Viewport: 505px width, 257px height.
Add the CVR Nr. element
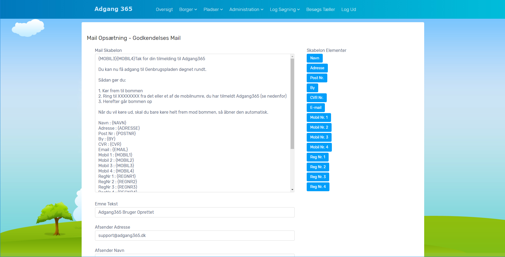[x=317, y=98]
